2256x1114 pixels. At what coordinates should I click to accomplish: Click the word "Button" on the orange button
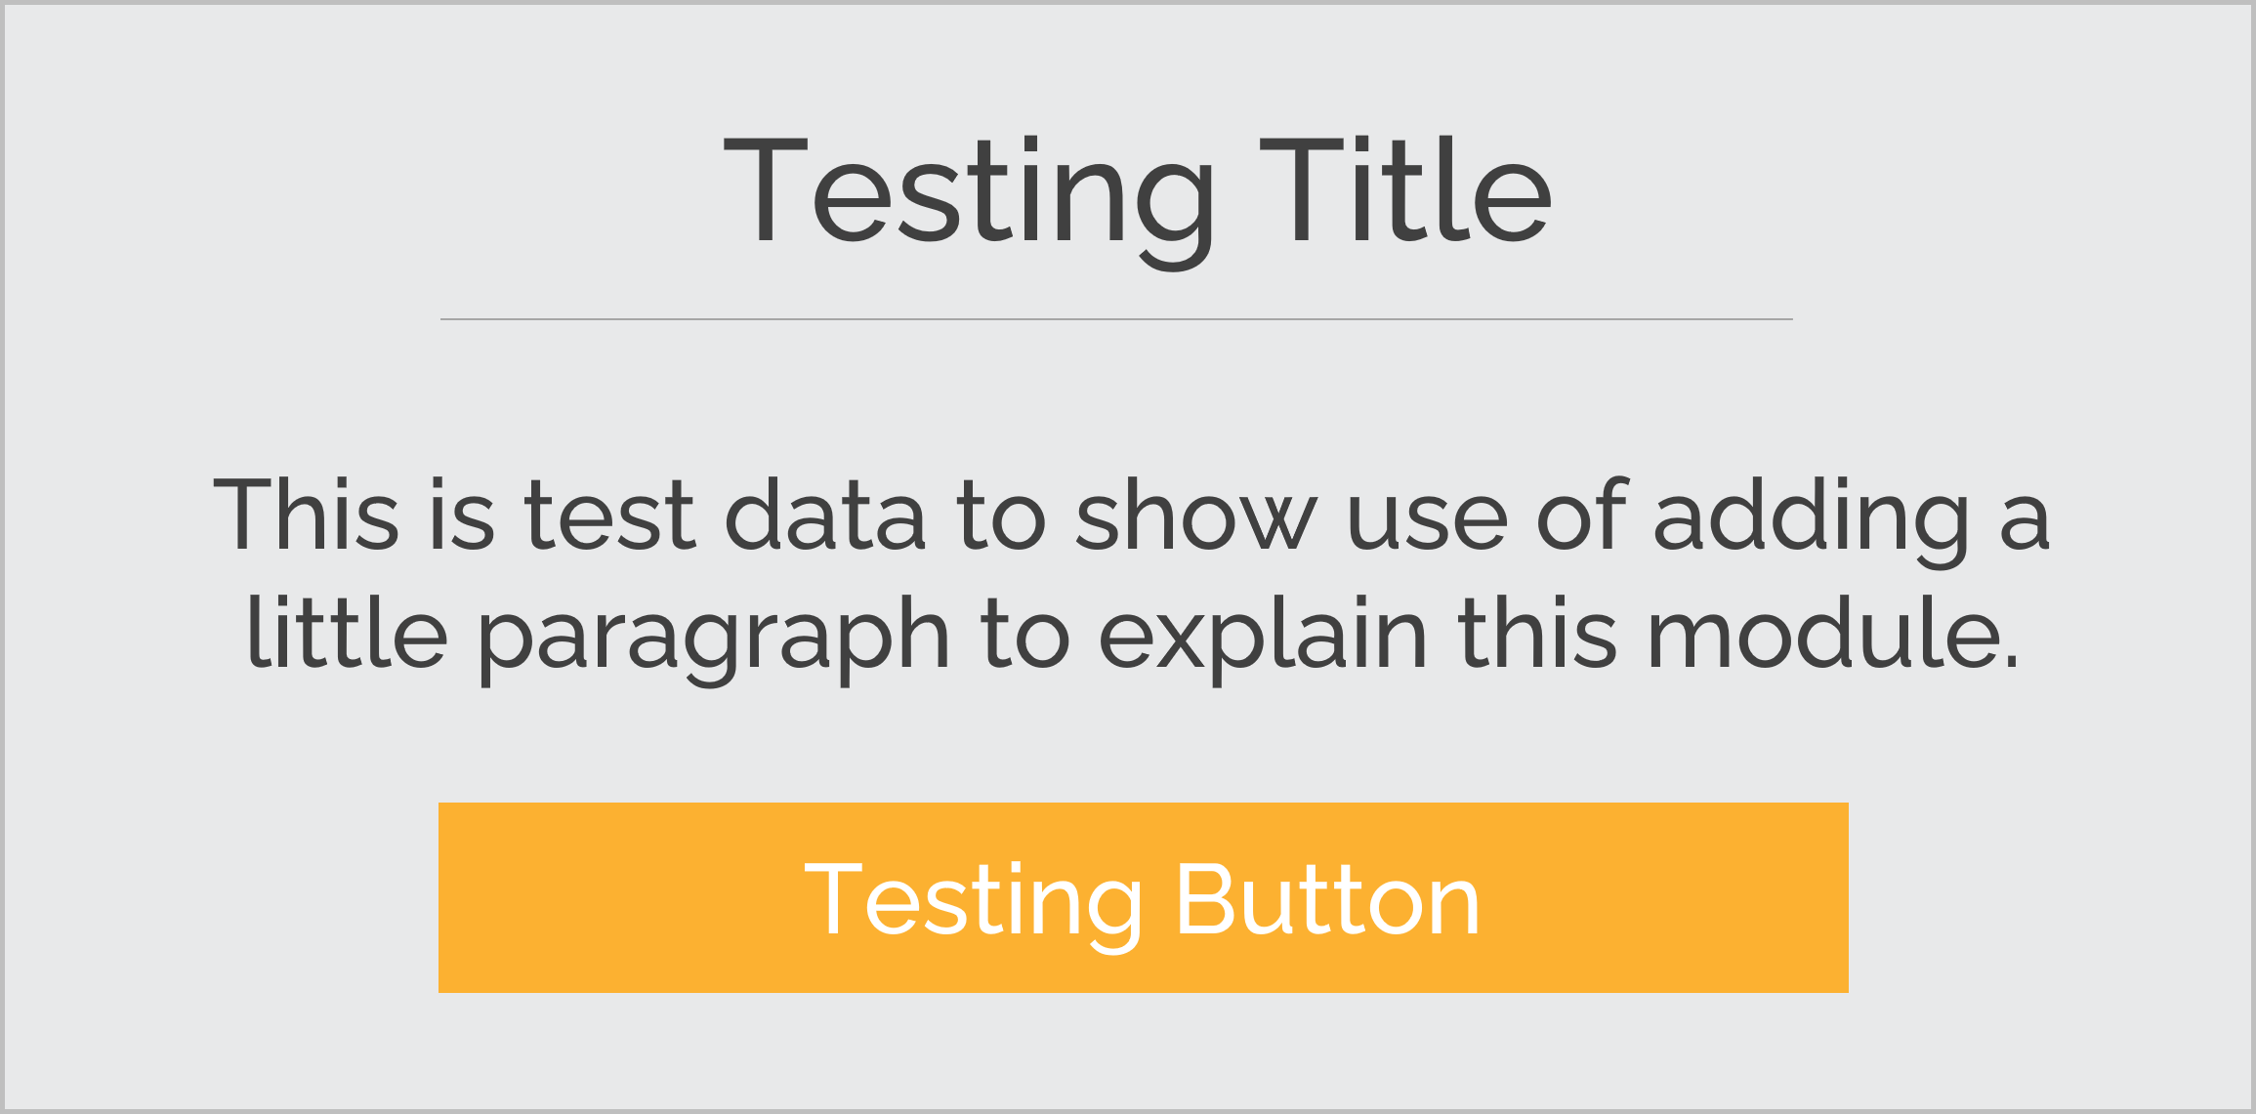1327,900
